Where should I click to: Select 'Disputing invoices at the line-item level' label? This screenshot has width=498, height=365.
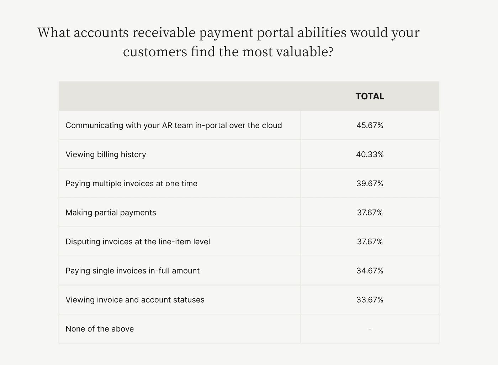tap(138, 242)
